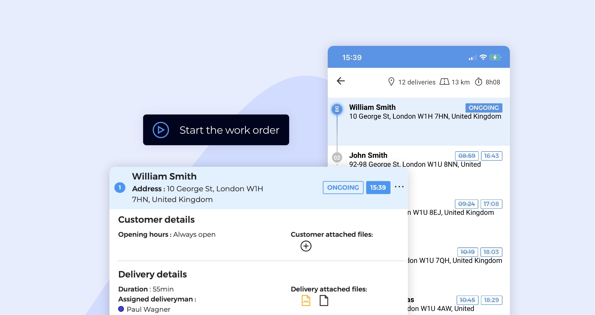
Task: Click the 16:43 updated time for John Smith
Action: pos(491,156)
